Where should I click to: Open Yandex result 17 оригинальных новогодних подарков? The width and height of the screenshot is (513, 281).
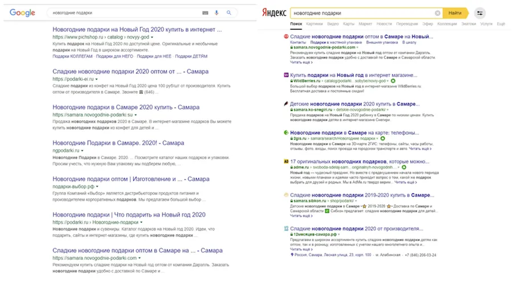tap(360, 161)
